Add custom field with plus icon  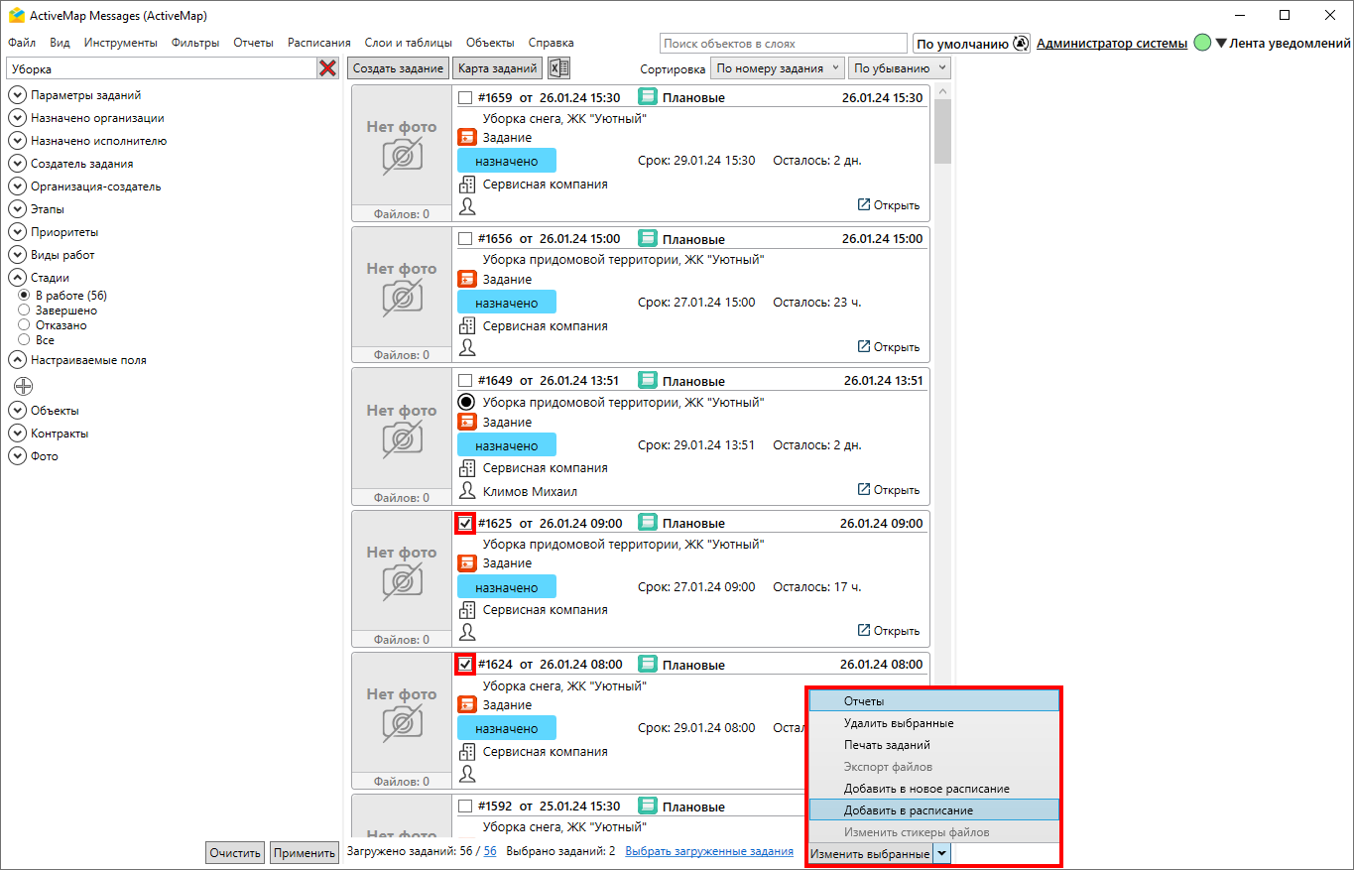point(23,386)
